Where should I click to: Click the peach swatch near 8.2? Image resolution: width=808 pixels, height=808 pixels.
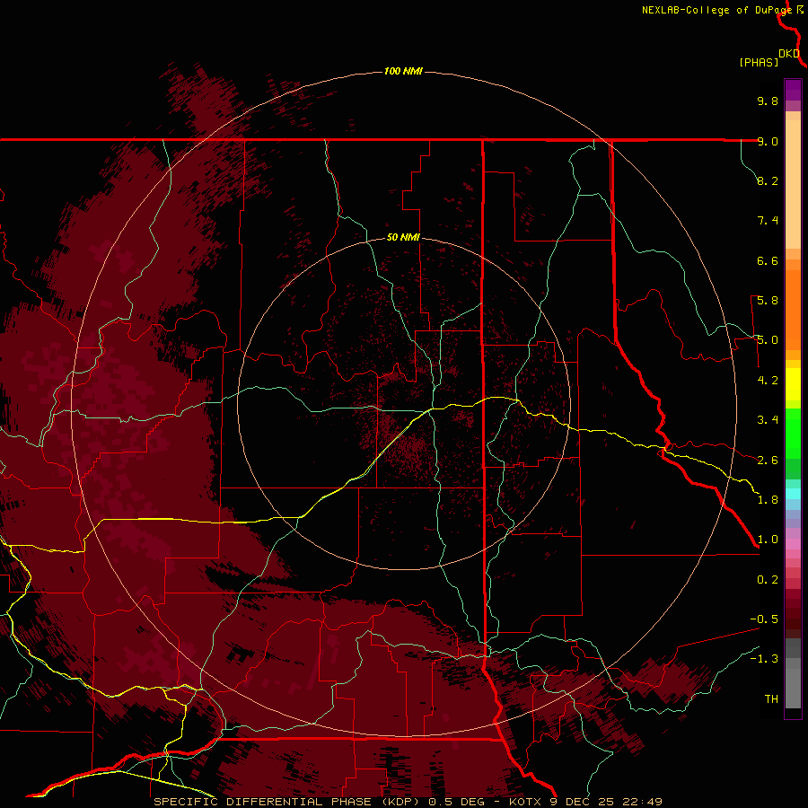[793, 184]
